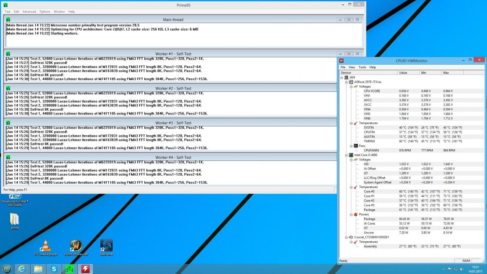
Task: Select the IA Cores power row
Action: point(412,224)
